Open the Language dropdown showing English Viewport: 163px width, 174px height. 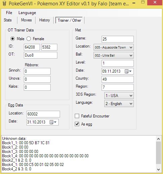(119, 104)
